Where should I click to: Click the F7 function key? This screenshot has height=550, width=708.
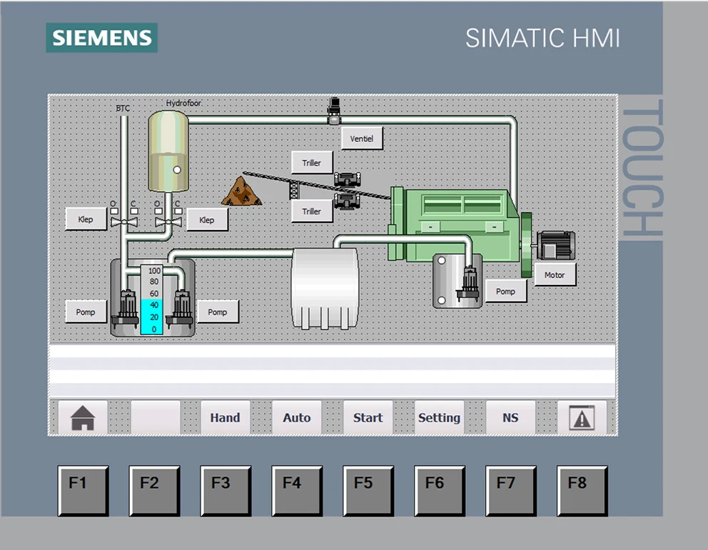pos(511,491)
